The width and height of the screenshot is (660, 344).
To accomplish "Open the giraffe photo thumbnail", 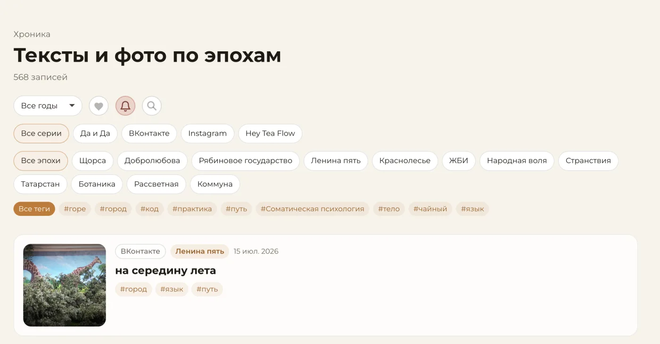I will coord(65,285).
